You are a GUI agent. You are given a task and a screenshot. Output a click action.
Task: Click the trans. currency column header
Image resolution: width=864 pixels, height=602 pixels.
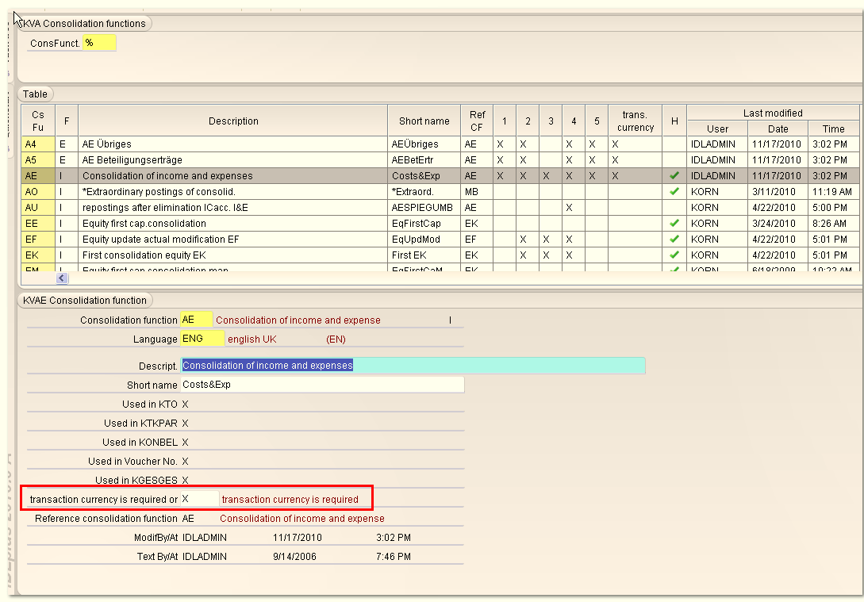pyautogui.click(x=636, y=121)
